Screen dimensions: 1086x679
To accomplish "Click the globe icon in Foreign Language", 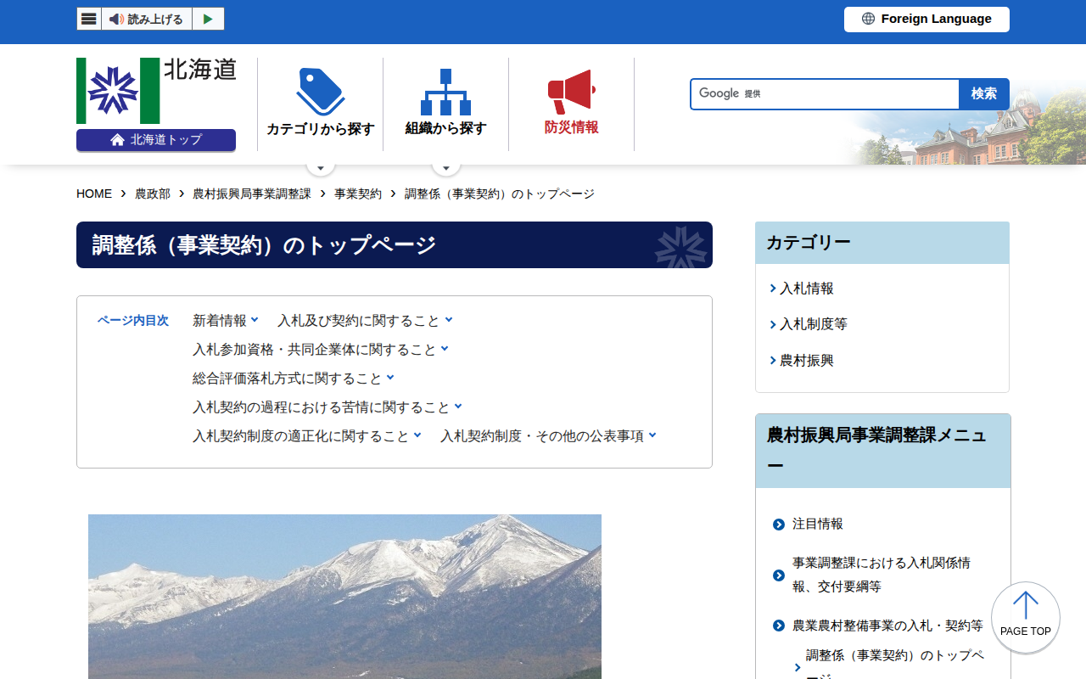I will tap(868, 19).
